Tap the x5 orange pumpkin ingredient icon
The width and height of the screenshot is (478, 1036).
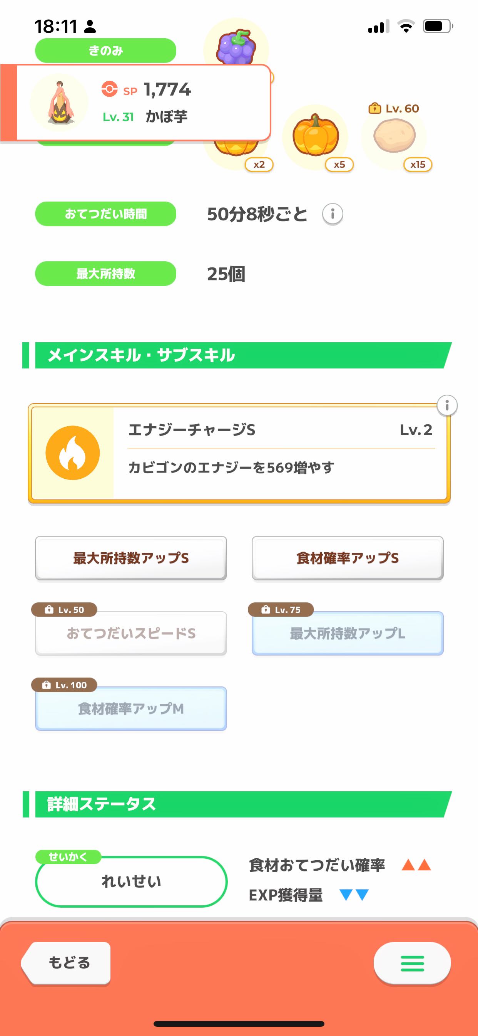click(315, 137)
